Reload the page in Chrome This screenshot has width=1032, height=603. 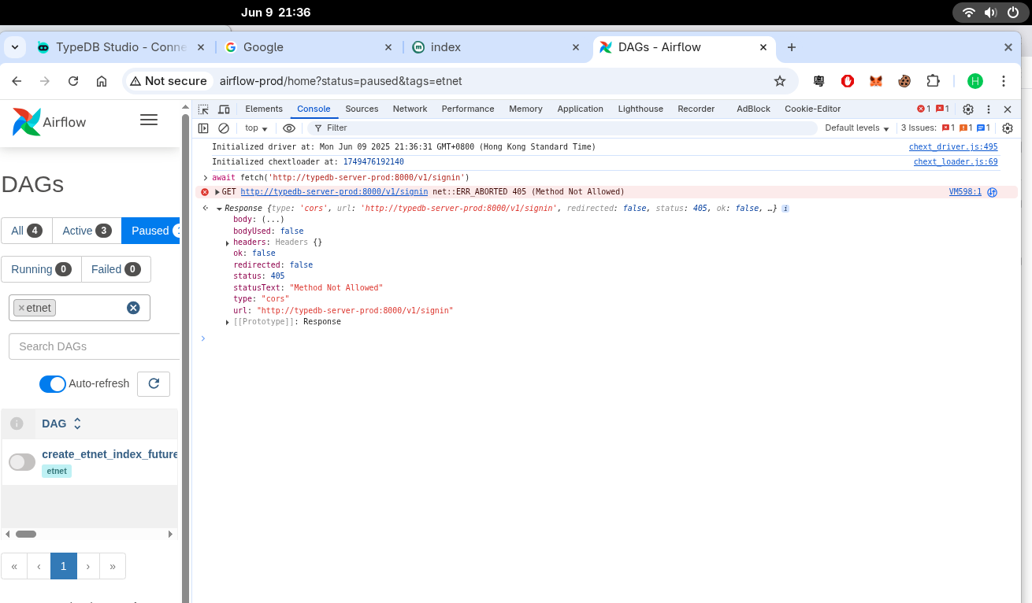point(73,81)
